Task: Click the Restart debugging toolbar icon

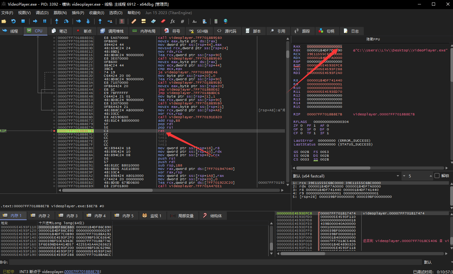Action: click(14, 21)
